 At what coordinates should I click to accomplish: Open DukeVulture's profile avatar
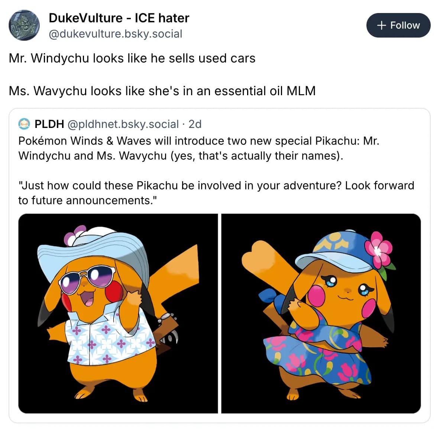tap(24, 25)
